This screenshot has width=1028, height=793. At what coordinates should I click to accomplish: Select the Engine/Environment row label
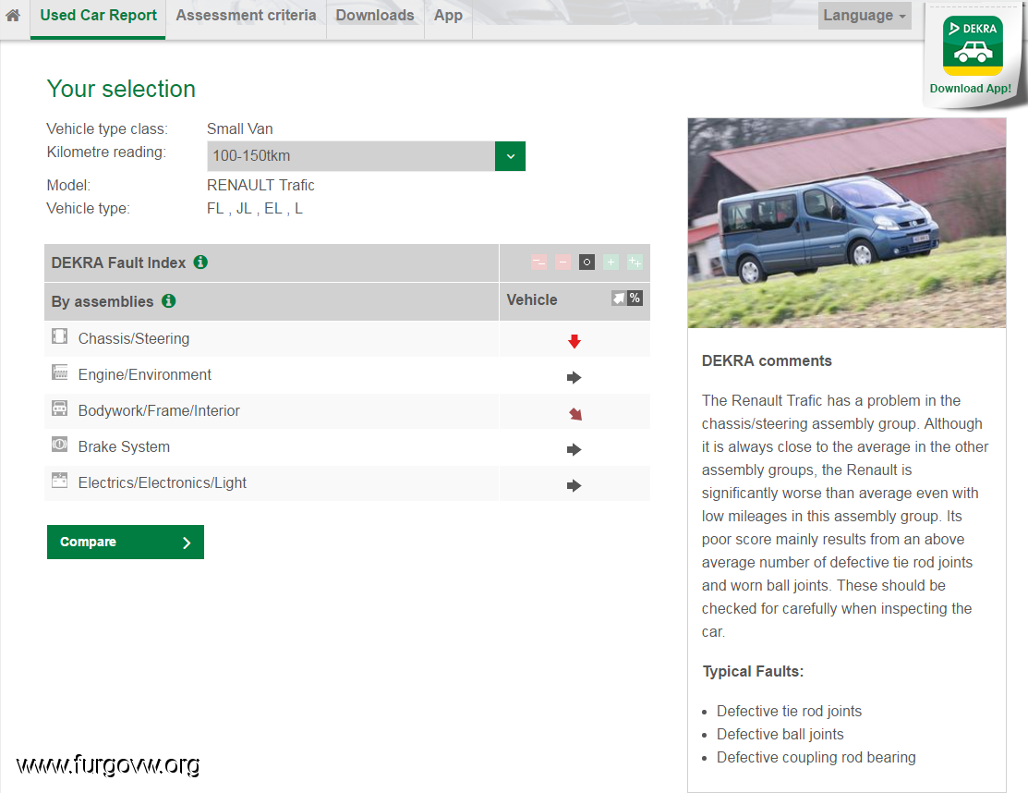(x=145, y=374)
